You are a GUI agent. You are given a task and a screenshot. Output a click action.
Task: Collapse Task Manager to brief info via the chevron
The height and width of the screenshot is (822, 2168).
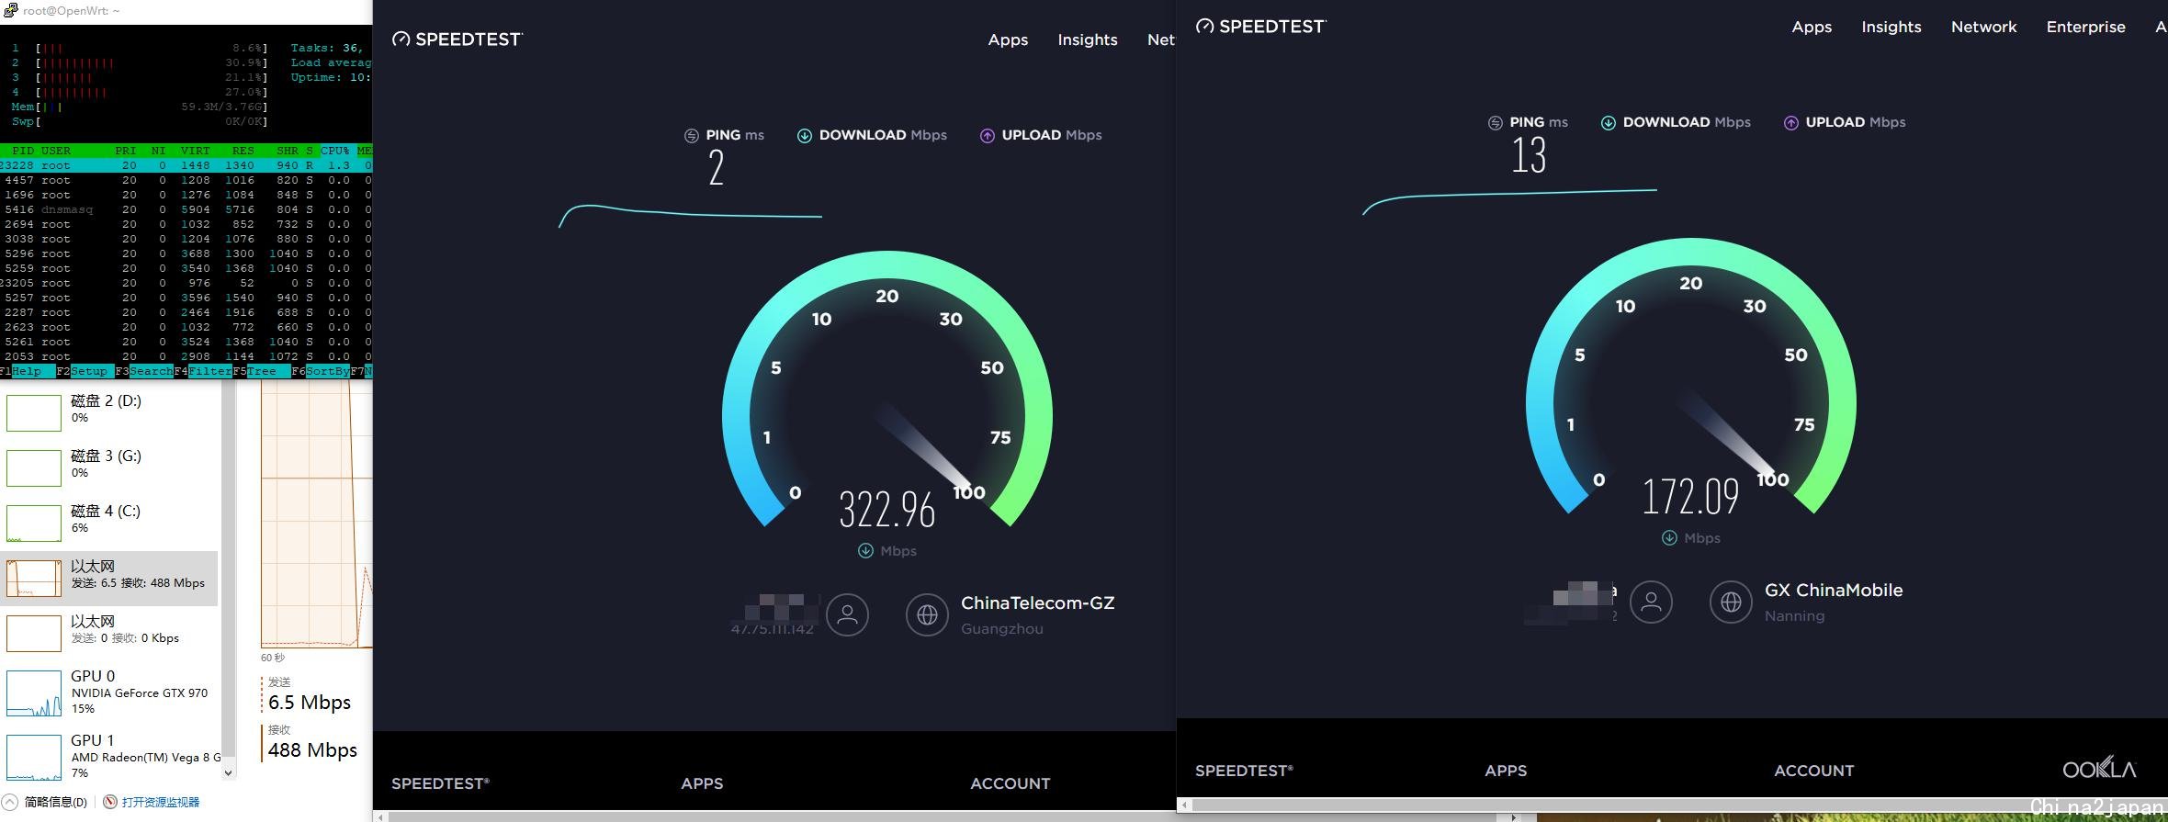click(x=10, y=802)
